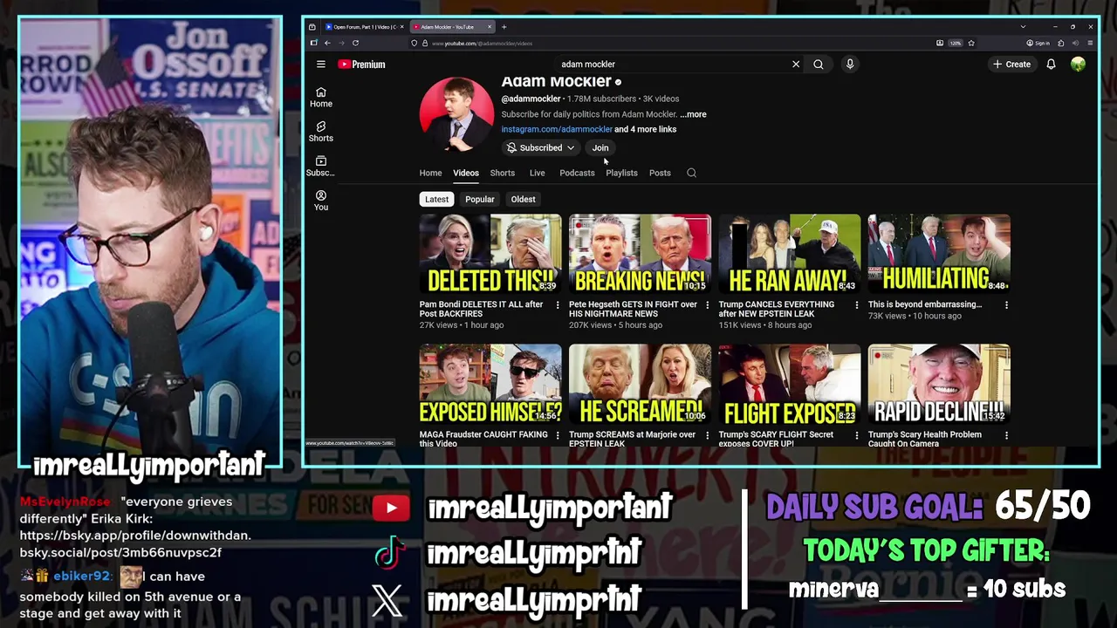Screen dimensions: 1117x628
Task: Open options for Pete Hegseth video
Action: point(707,305)
